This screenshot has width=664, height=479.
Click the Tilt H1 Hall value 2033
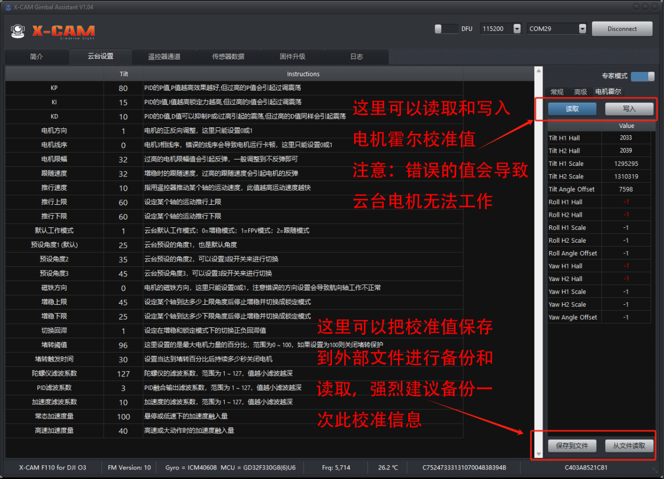[626, 138]
